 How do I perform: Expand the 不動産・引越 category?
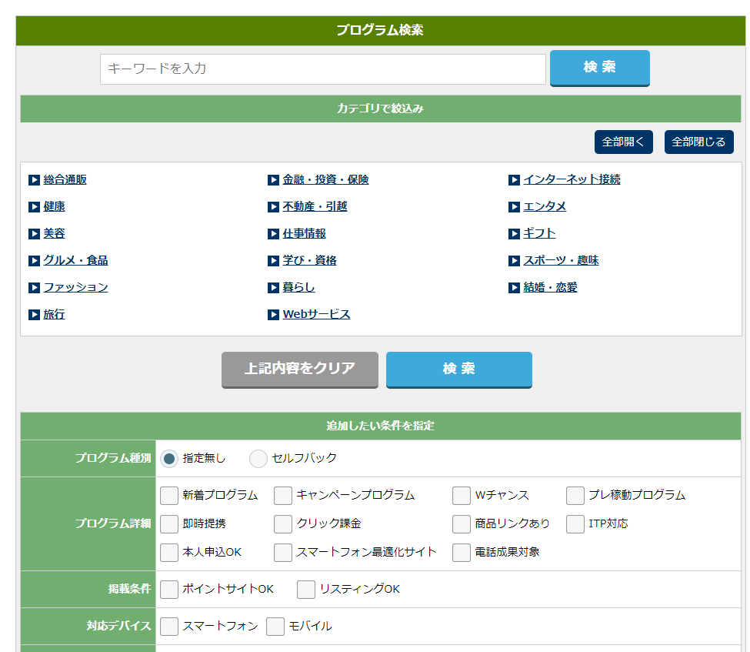(x=315, y=207)
